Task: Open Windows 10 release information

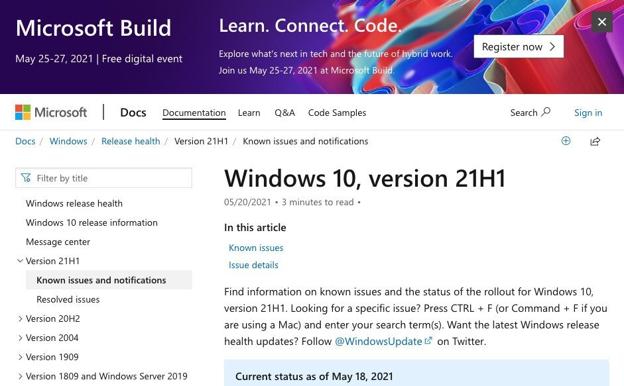Action: (x=92, y=222)
